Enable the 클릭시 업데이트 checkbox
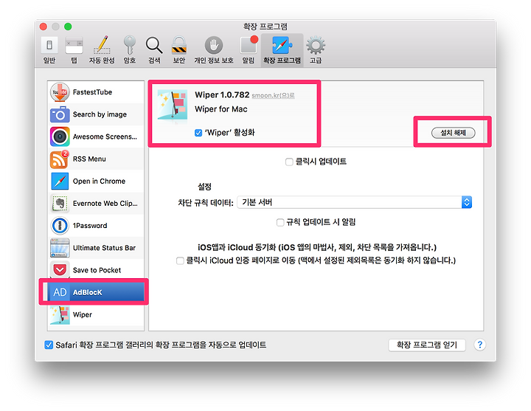531x411 pixels. 289,162
